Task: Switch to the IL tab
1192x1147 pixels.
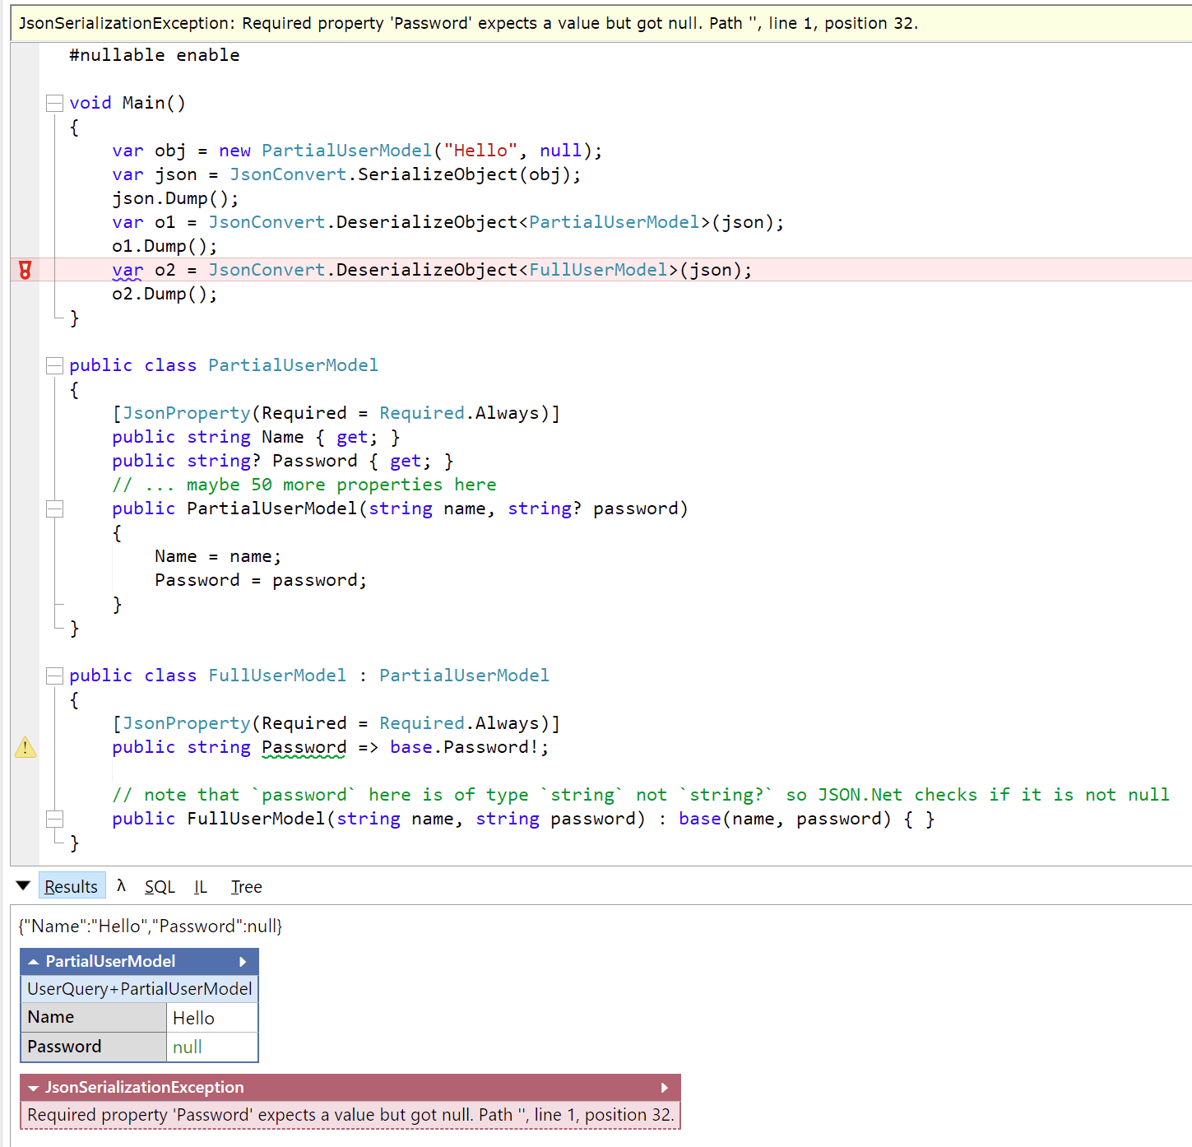Action: tap(200, 886)
